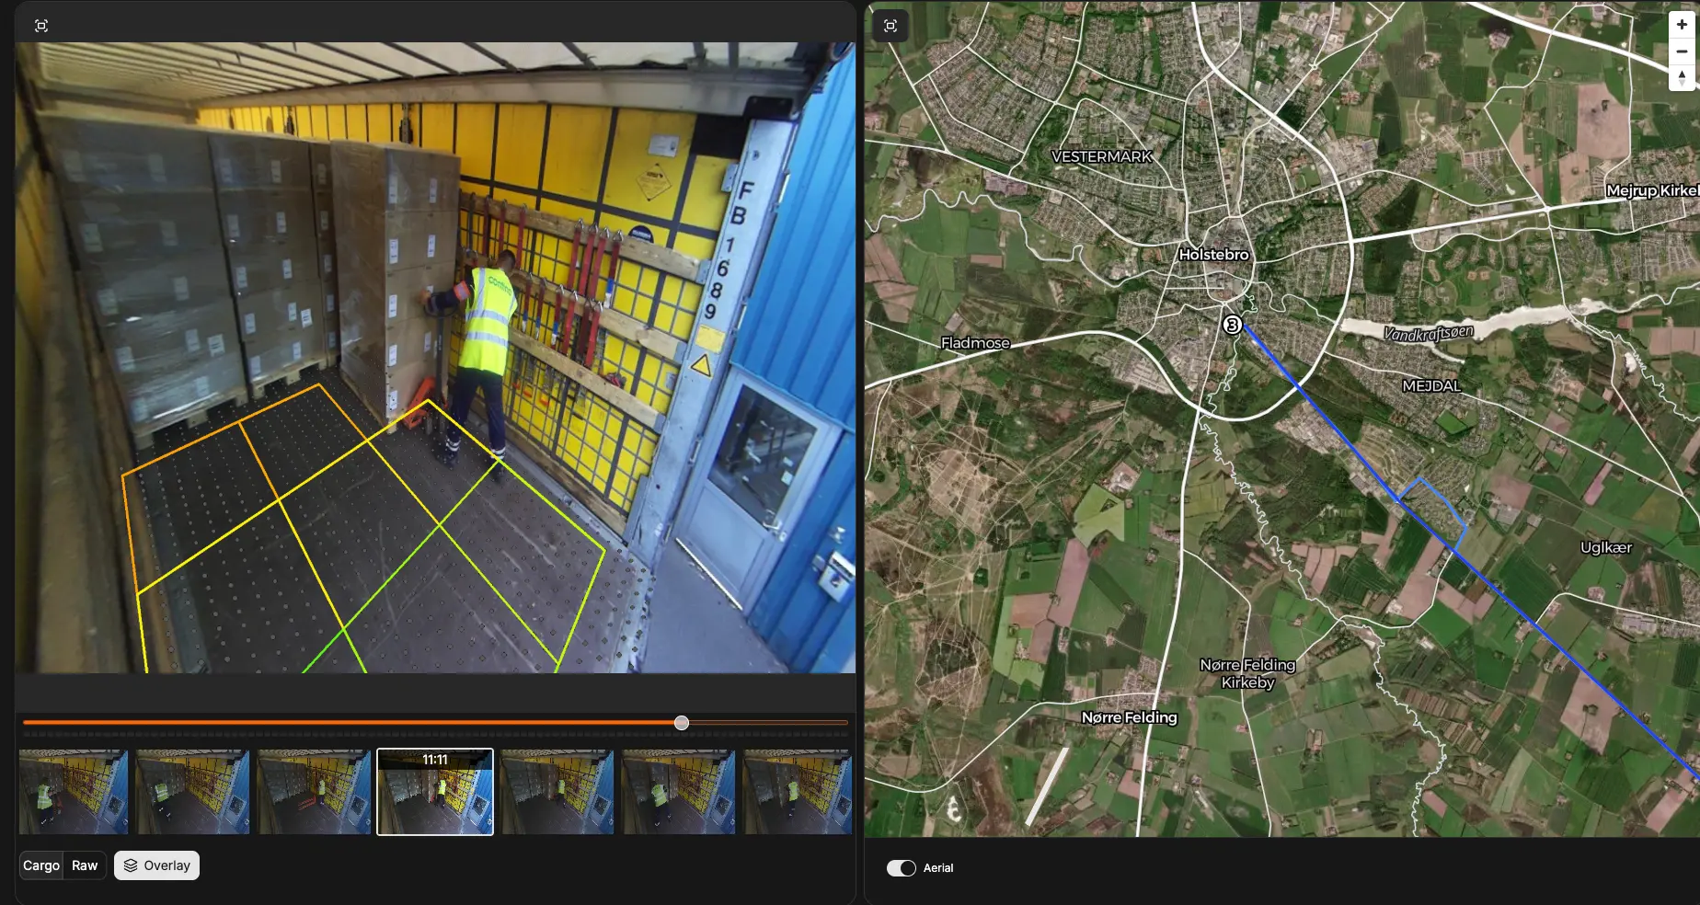Switch to the Raw view tab

[x=85, y=865]
